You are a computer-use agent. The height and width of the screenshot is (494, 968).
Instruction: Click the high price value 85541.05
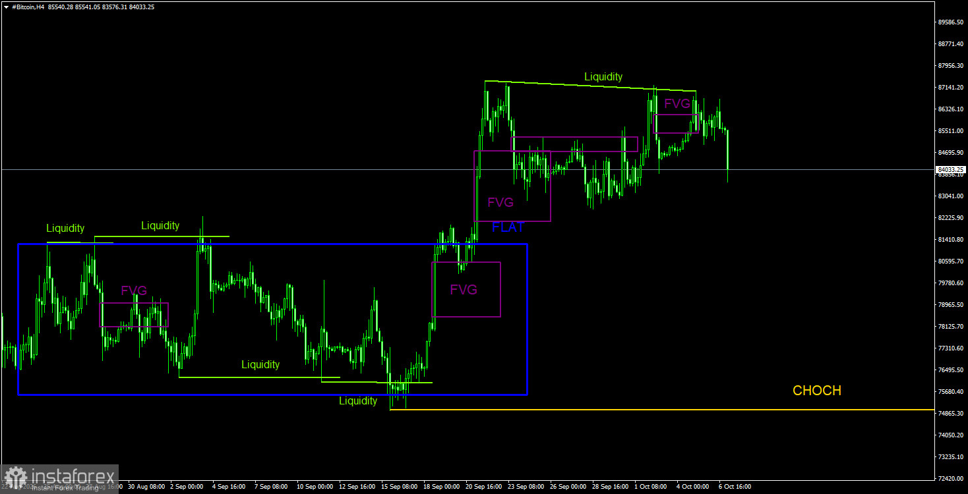[88, 7]
